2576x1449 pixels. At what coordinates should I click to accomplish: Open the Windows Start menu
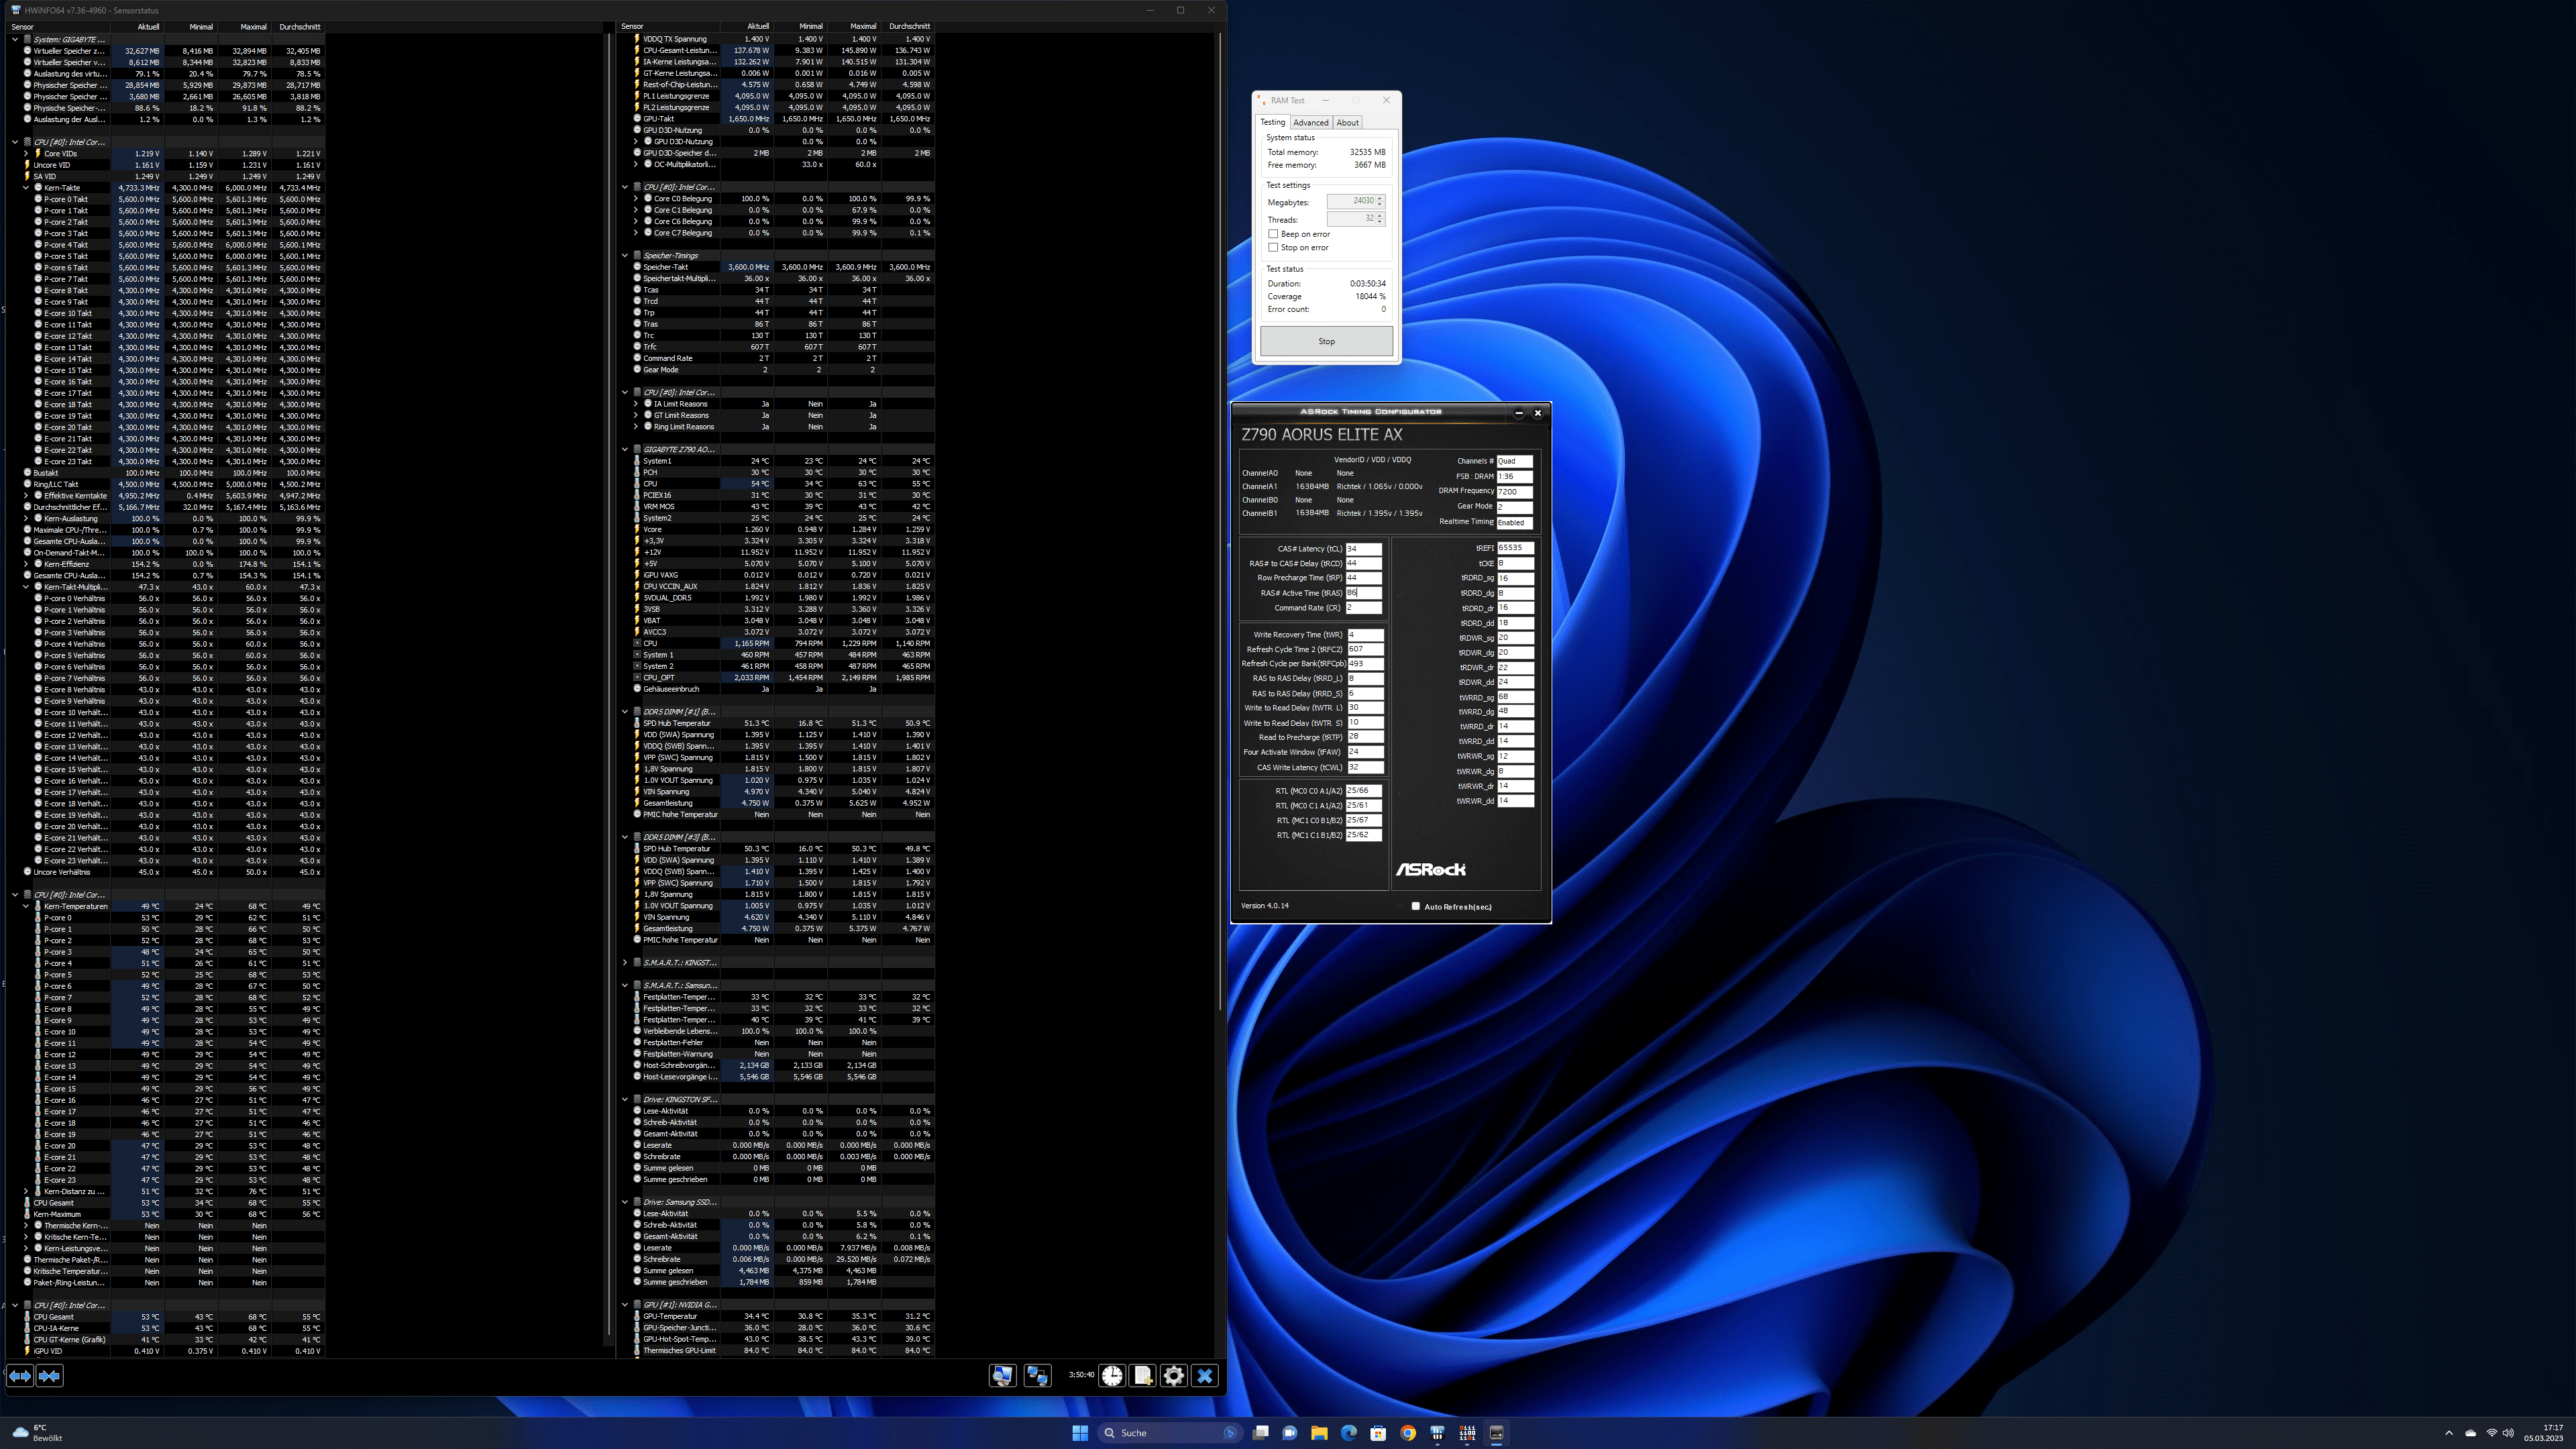click(1080, 1433)
